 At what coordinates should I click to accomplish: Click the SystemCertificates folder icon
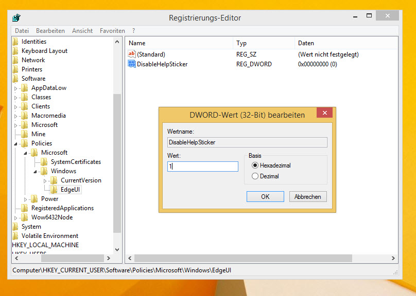pyautogui.click(x=44, y=161)
